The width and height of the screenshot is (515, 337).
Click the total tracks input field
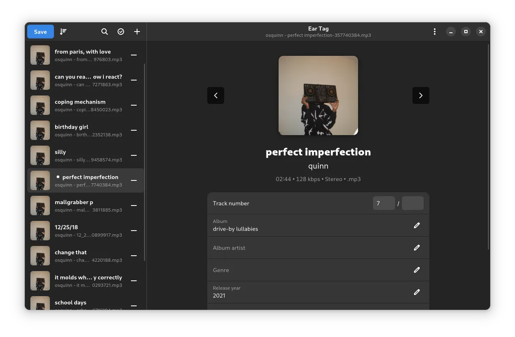[x=412, y=203]
